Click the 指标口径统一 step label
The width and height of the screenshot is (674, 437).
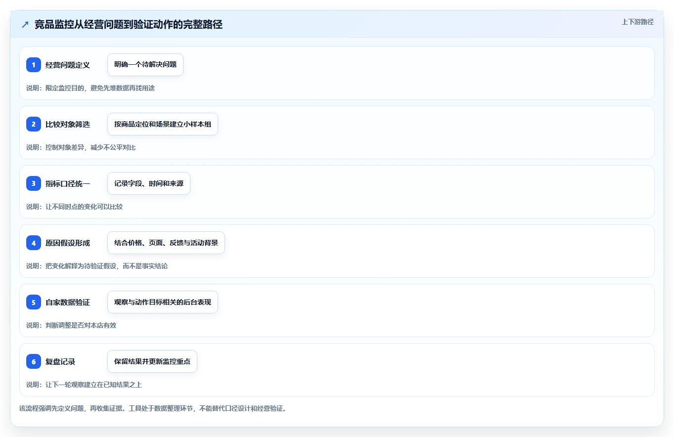pos(68,183)
